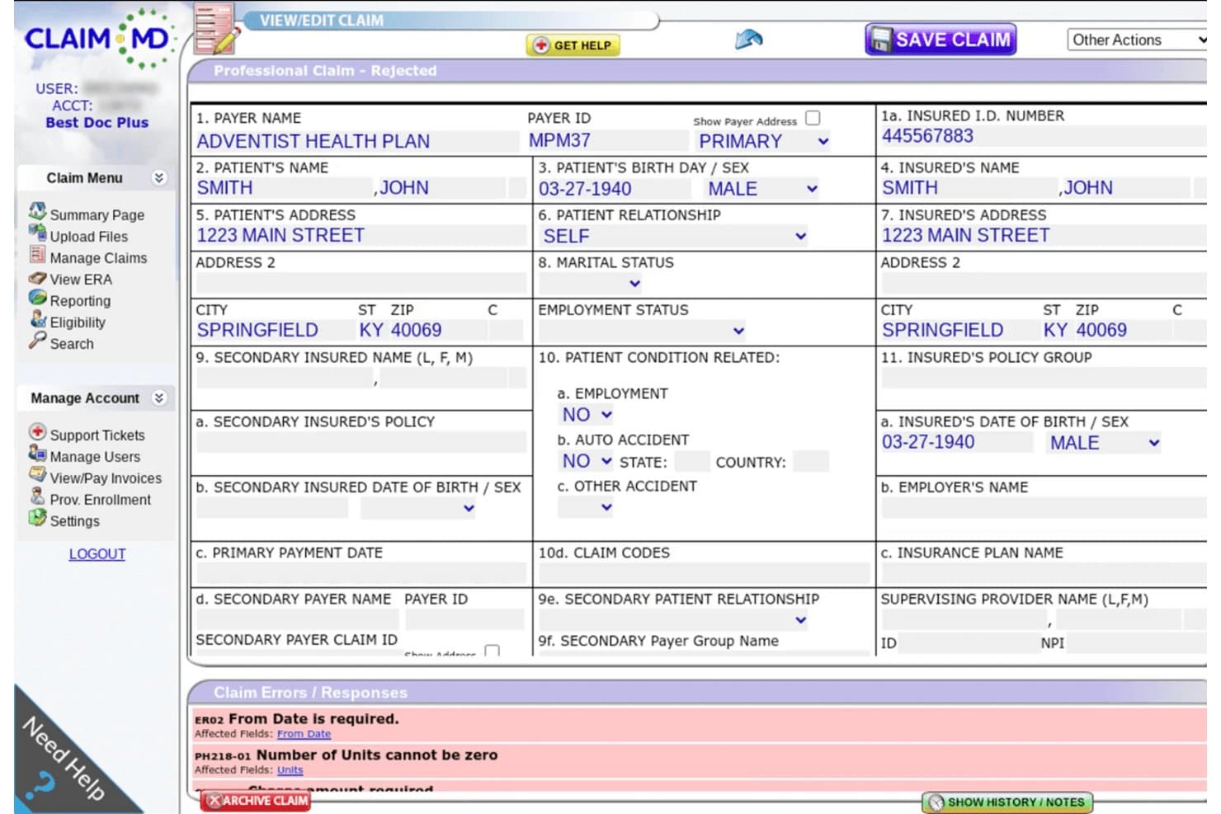Click Auto Accident STATE field
This screenshot has width=1221, height=814.
(692, 462)
